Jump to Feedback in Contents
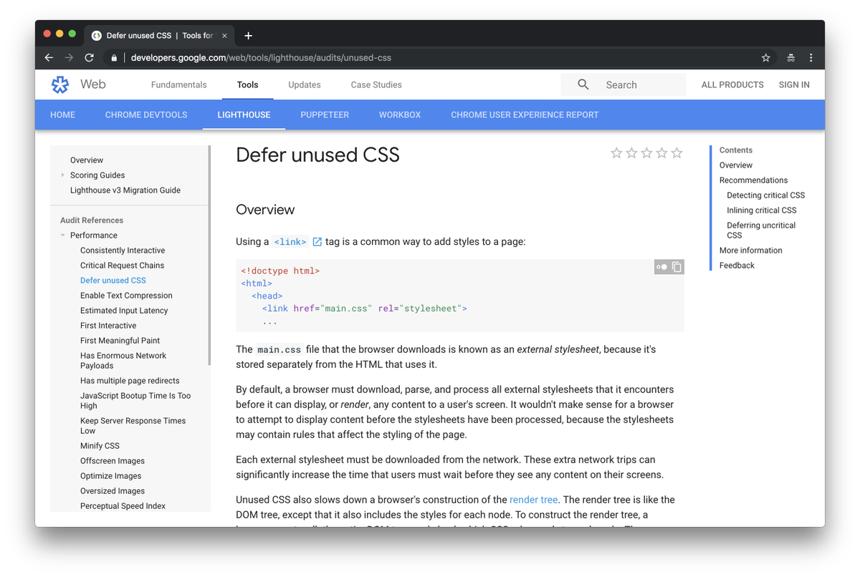Viewport: 860px width, 577px height. click(x=737, y=266)
